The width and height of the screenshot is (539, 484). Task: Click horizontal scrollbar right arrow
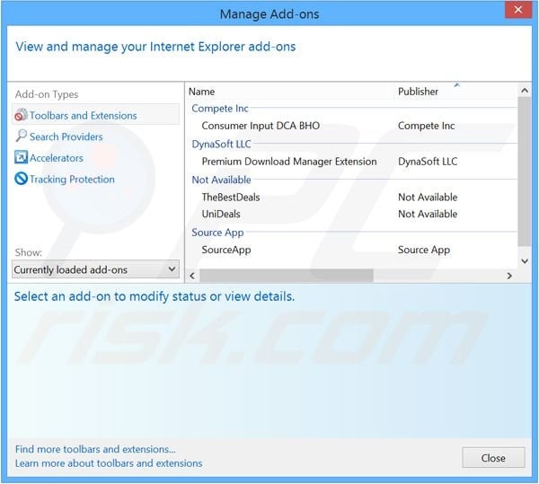pyautogui.click(x=509, y=276)
